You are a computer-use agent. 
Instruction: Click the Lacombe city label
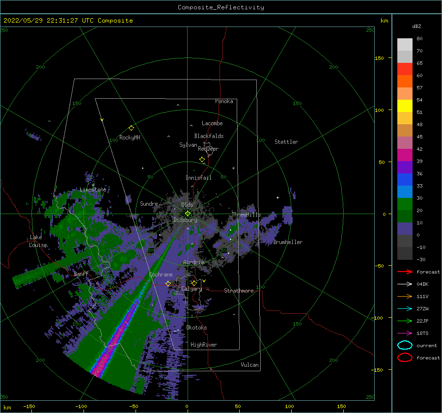point(212,123)
